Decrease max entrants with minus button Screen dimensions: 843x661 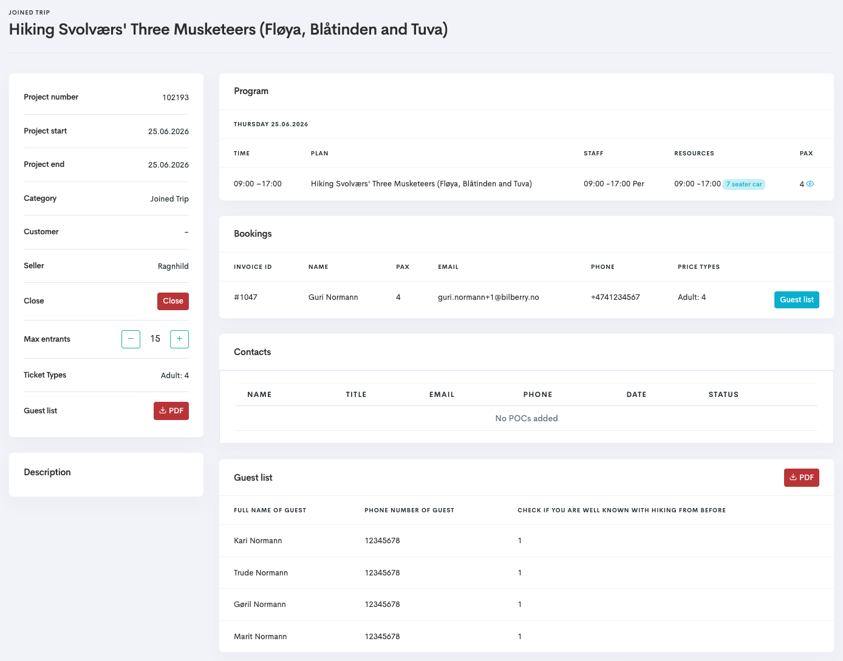(x=131, y=339)
